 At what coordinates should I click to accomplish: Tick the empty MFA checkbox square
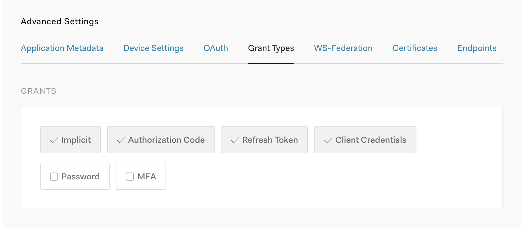[x=130, y=177]
